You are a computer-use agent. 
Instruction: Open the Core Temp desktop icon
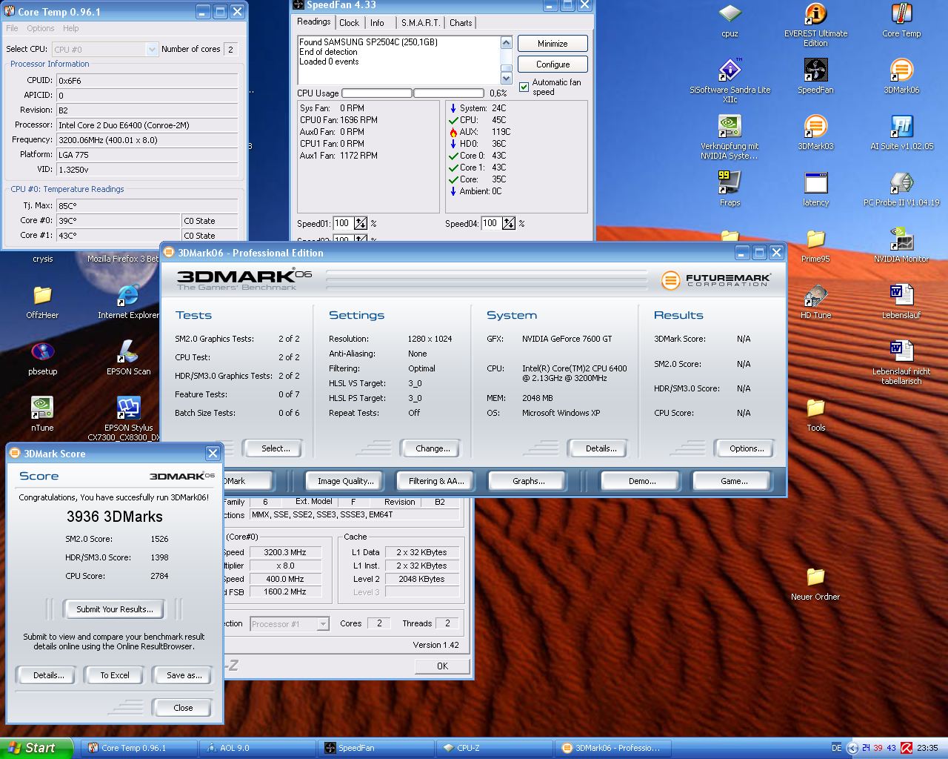pos(901,20)
